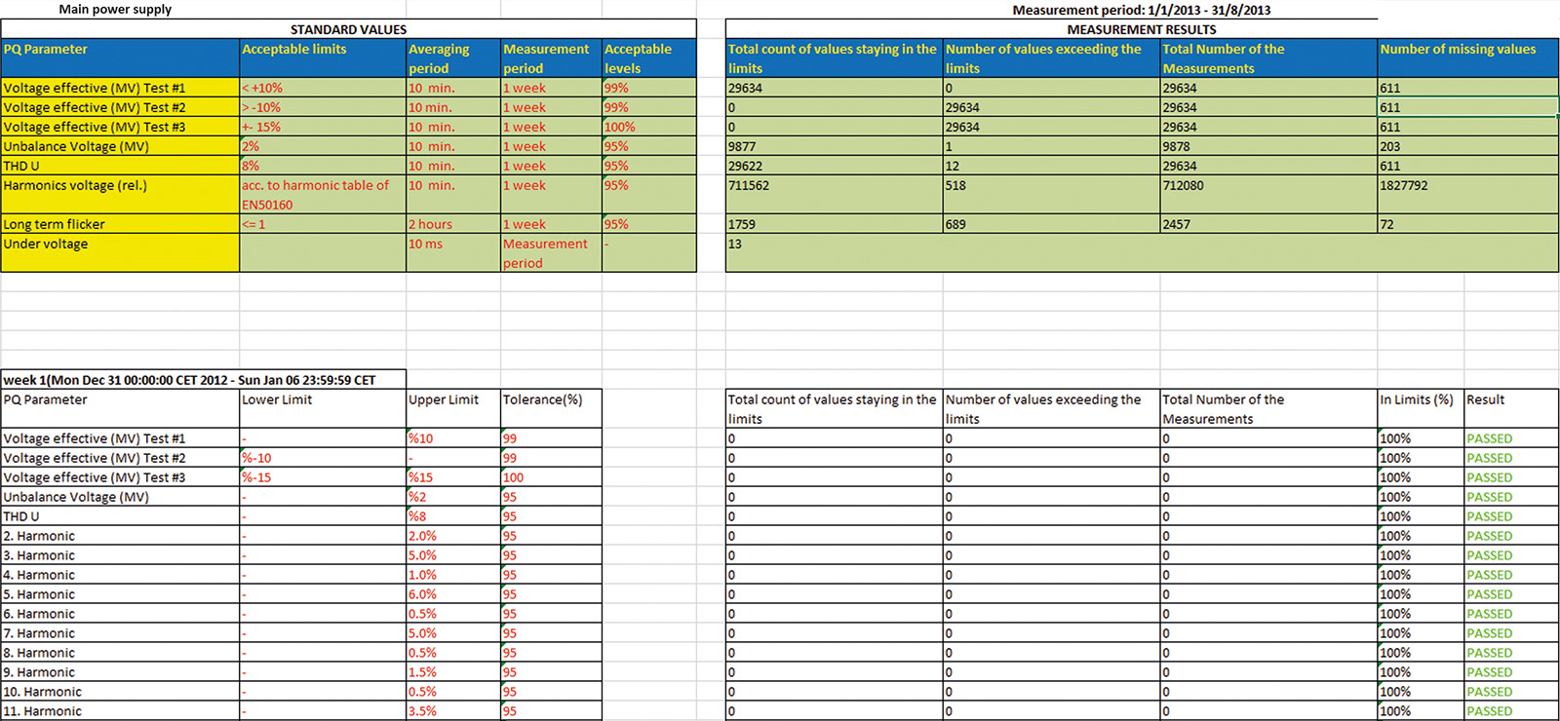Click the blue 'Acceptable limits' header cell

pyautogui.click(x=323, y=58)
